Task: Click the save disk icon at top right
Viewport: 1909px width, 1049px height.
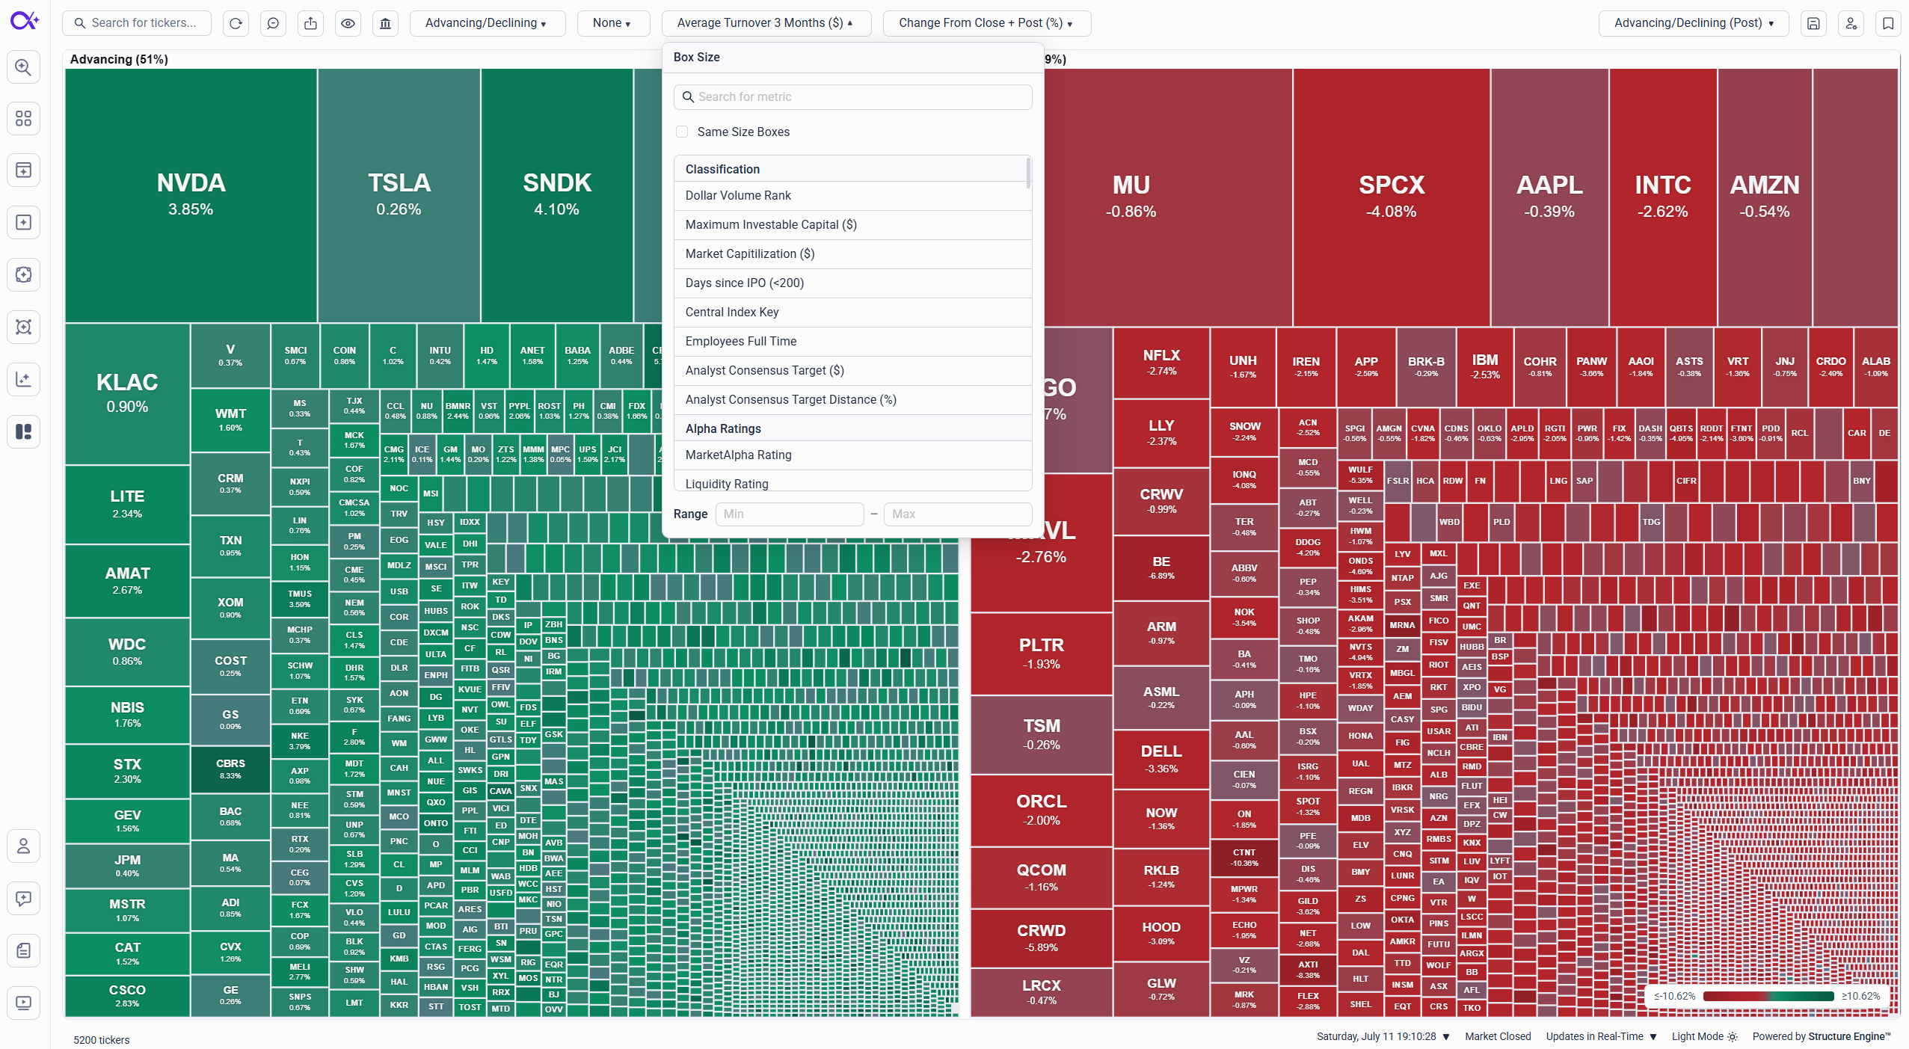Action: (1813, 23)
